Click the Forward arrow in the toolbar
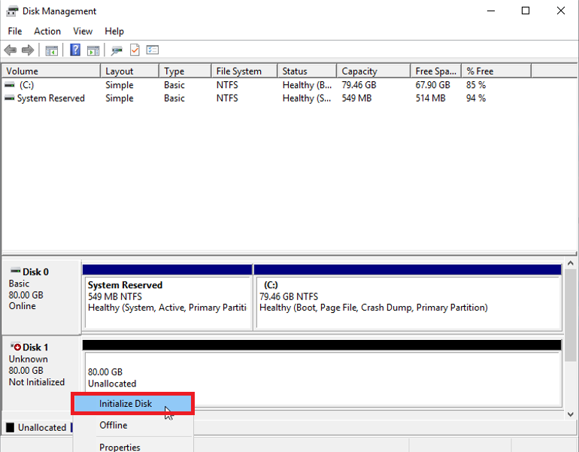Image resolution: width=579 pixels, height=452 pixels. 28,50
